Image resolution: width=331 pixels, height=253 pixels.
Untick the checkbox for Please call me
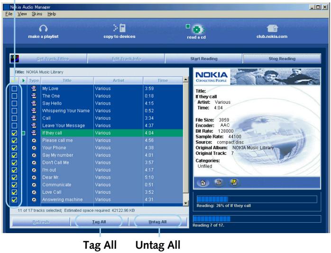(x=14, y=140)
